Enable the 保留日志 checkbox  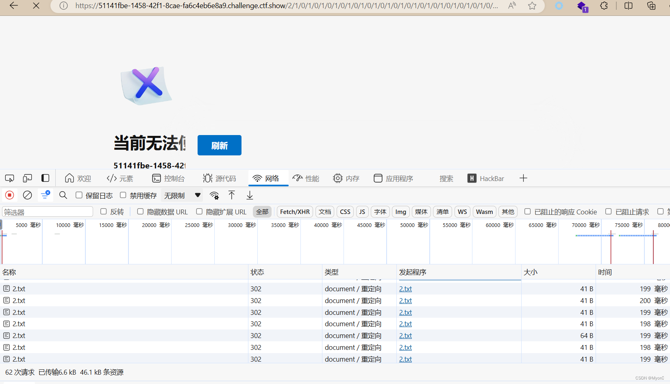click(79, 195)
